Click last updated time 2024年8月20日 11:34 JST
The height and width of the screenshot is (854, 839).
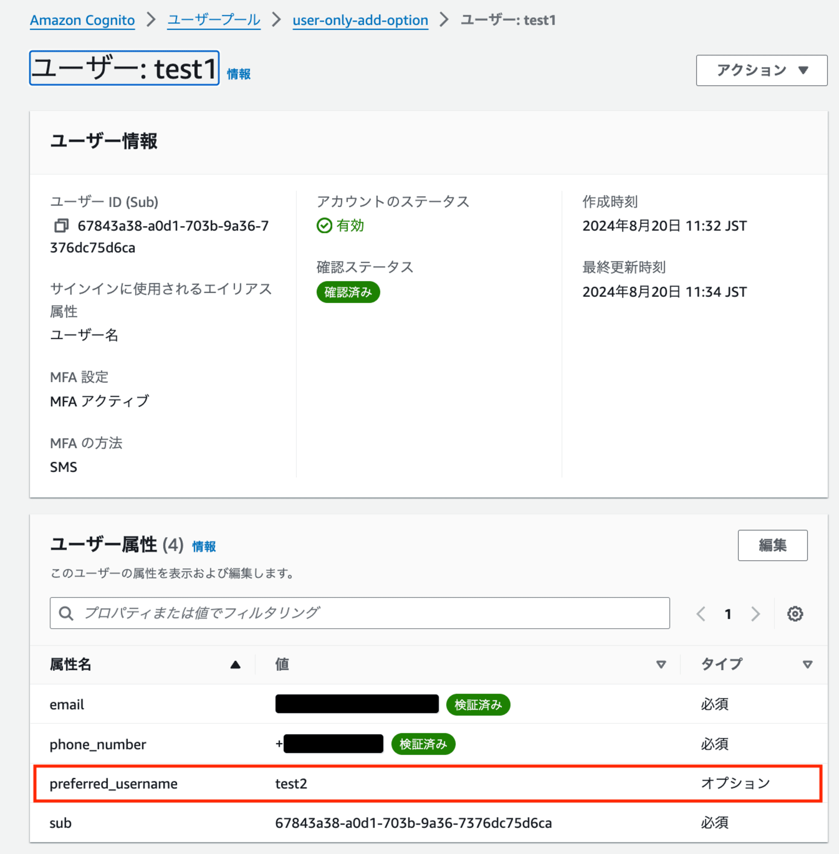pyautogui.click(x=664, y=292)
